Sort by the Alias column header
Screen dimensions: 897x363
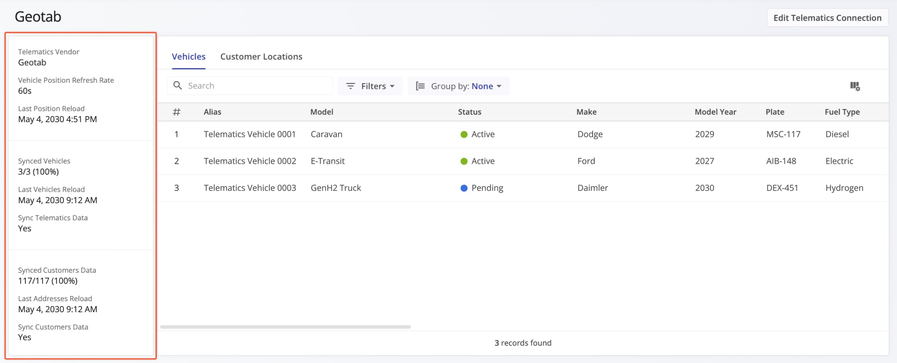[212, 112]
